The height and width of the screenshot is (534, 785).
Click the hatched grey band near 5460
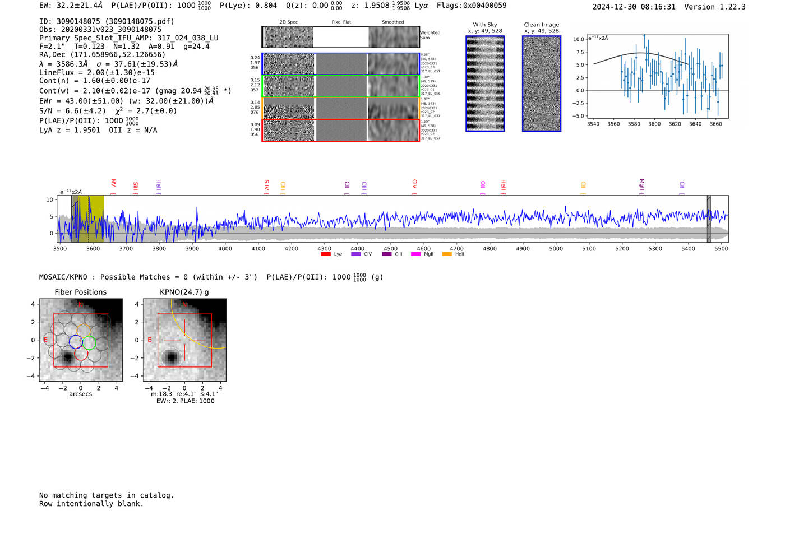[x=709, y=219]
